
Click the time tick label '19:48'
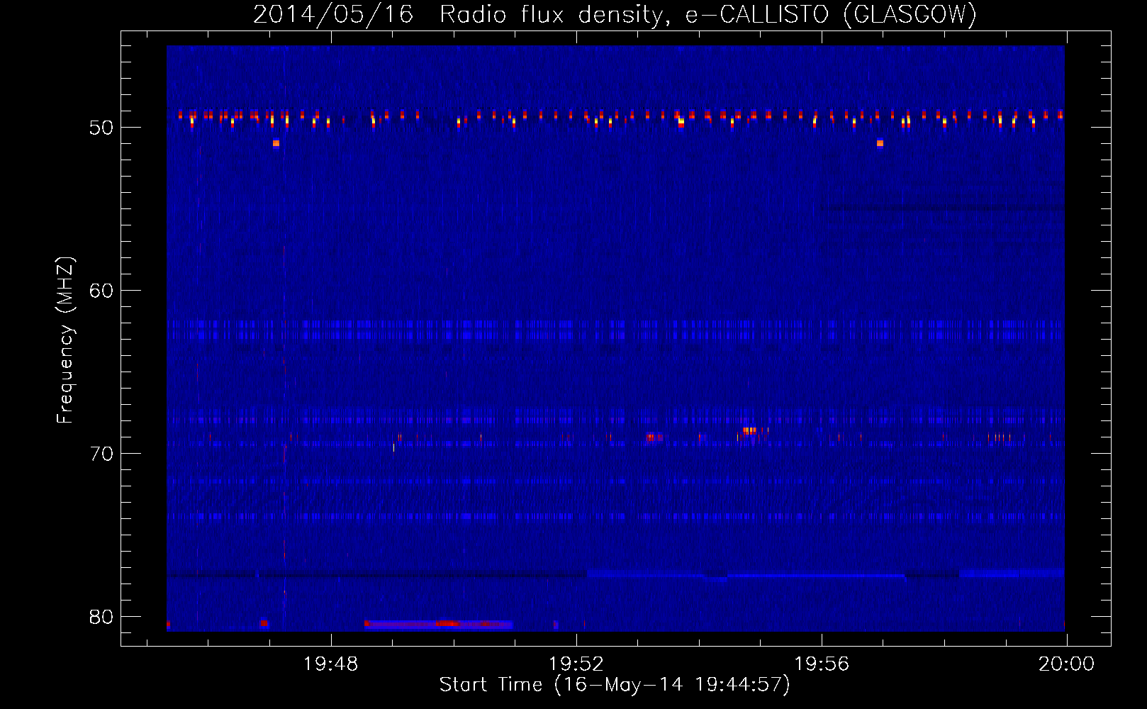[x=331, y=664]
